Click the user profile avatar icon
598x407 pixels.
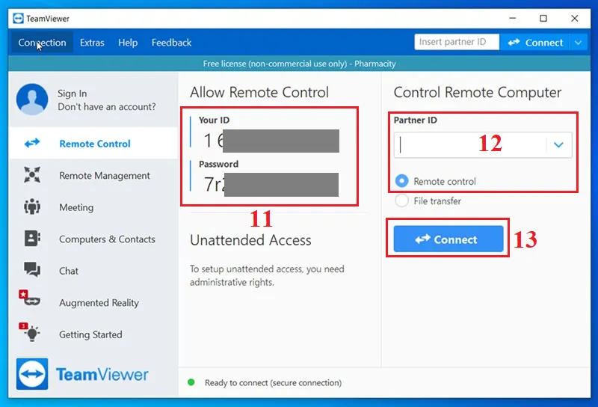32,100
